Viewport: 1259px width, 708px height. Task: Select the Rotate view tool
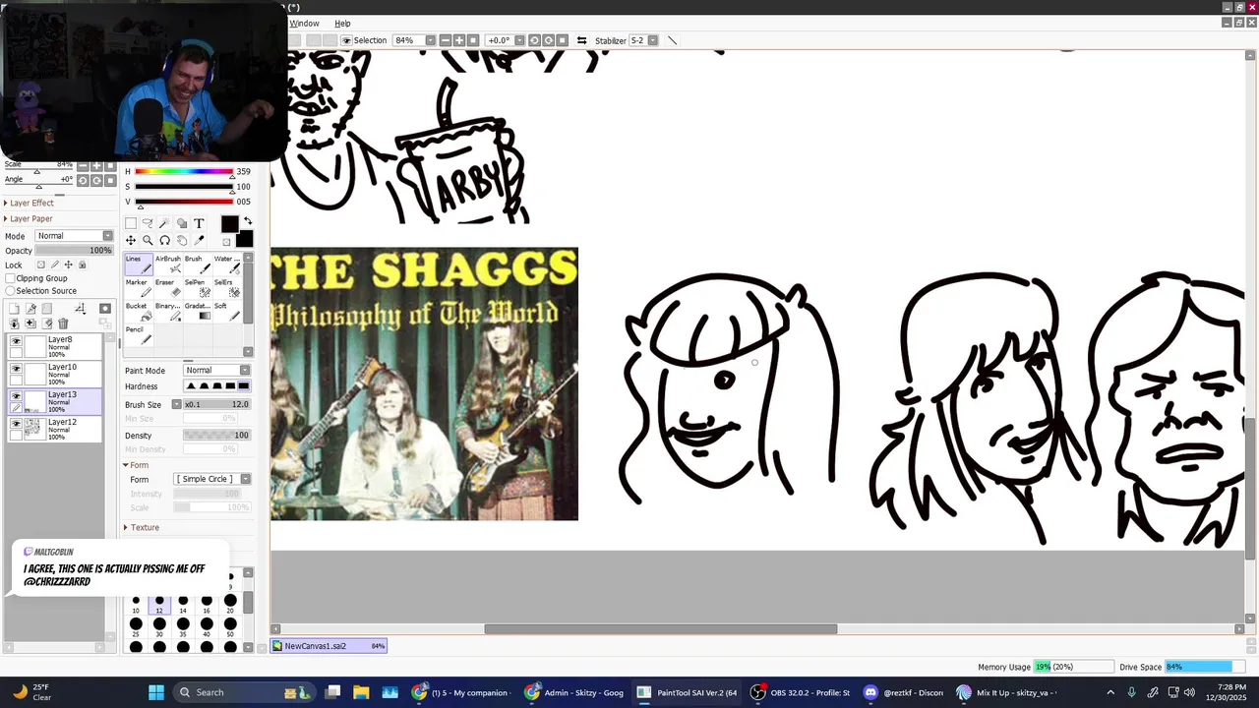164,240
